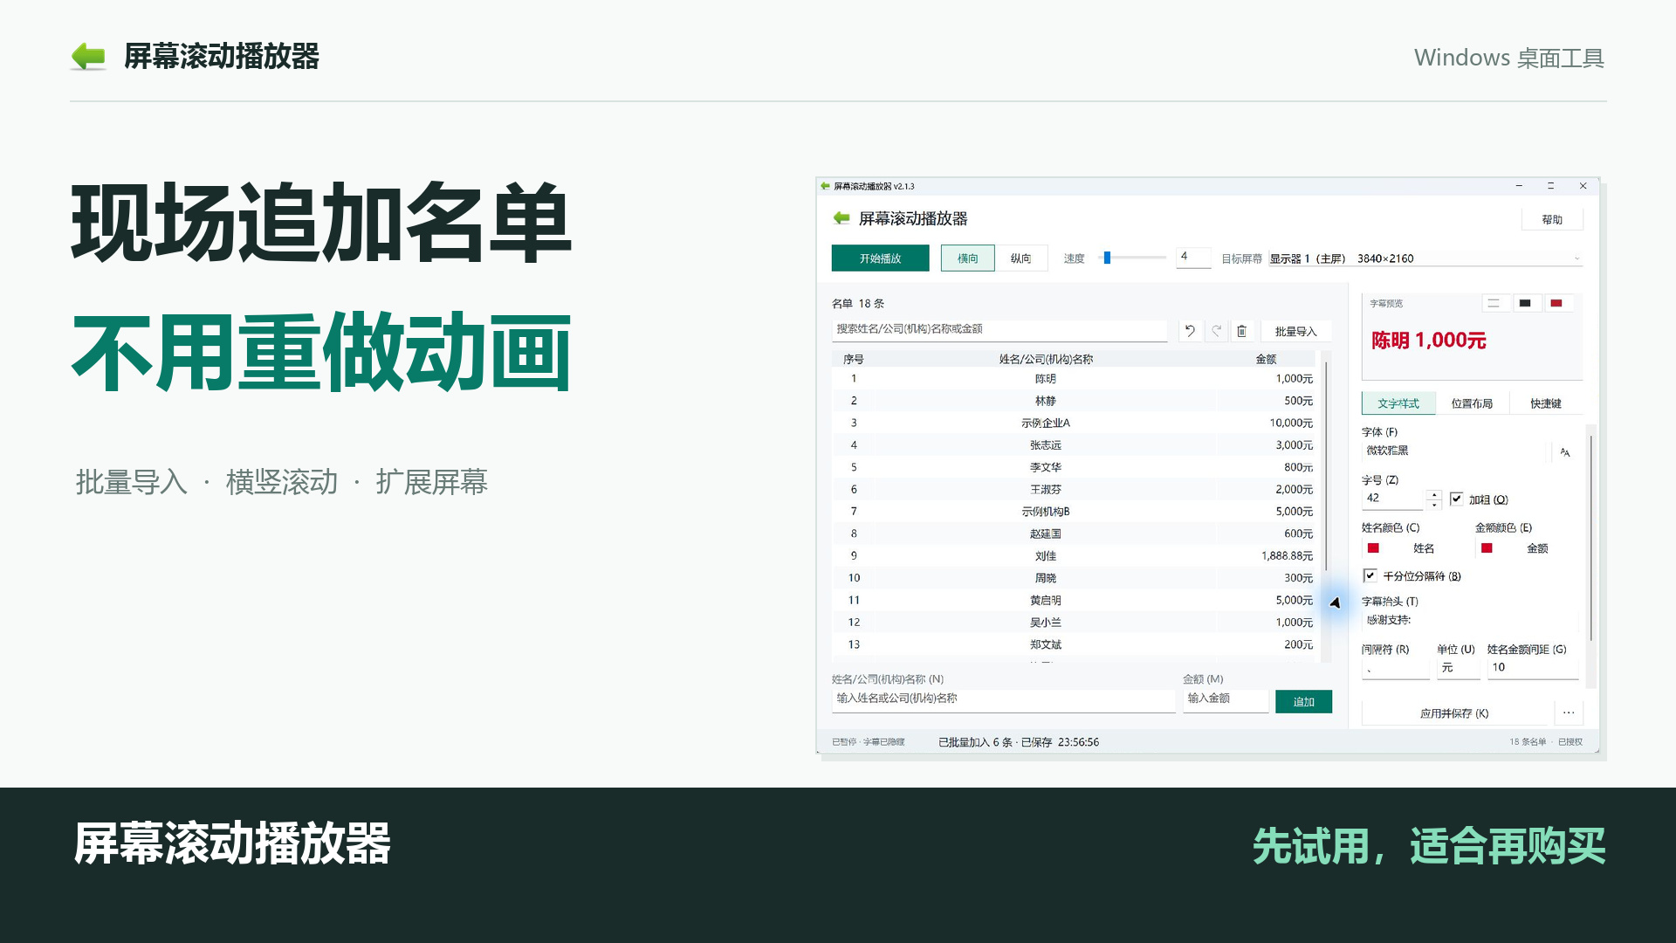Viewport: 1676px width, 943px height.
Task: Click the white preview background icon
Action: coord(1494,304)
